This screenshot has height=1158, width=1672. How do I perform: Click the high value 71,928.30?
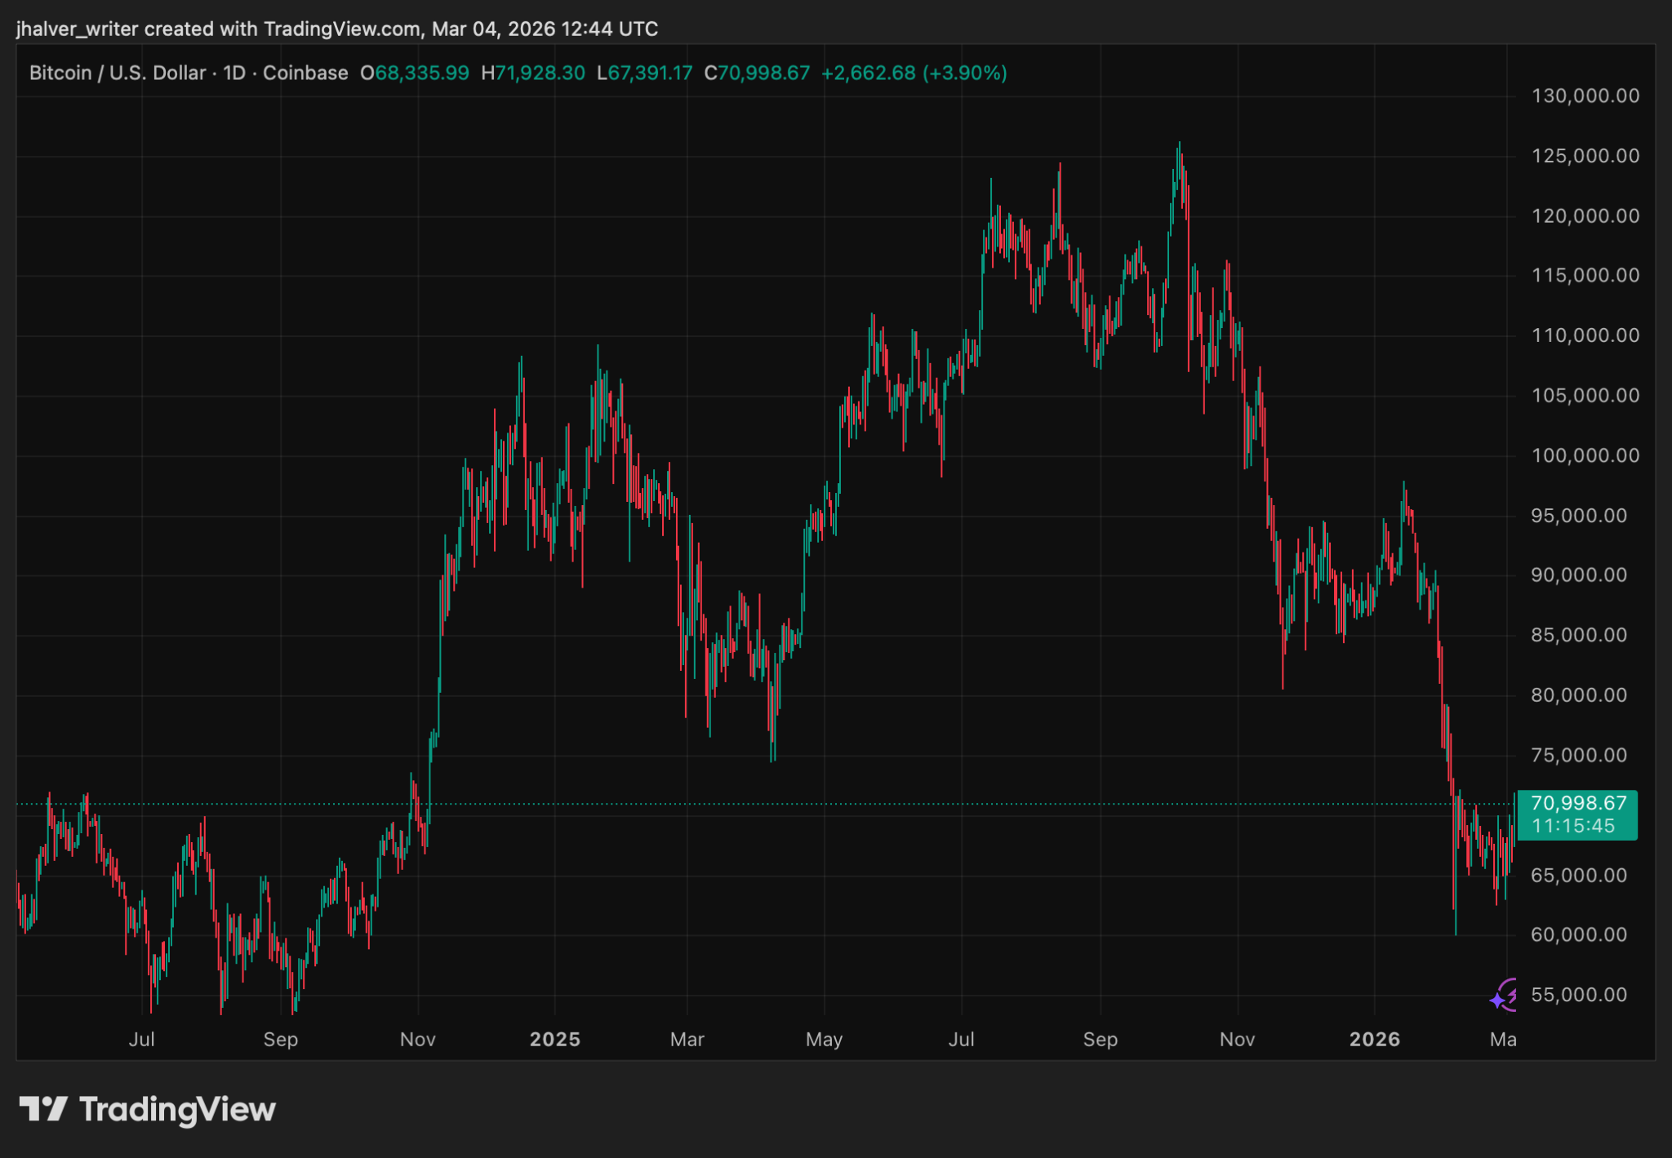[x=540, y=73]
